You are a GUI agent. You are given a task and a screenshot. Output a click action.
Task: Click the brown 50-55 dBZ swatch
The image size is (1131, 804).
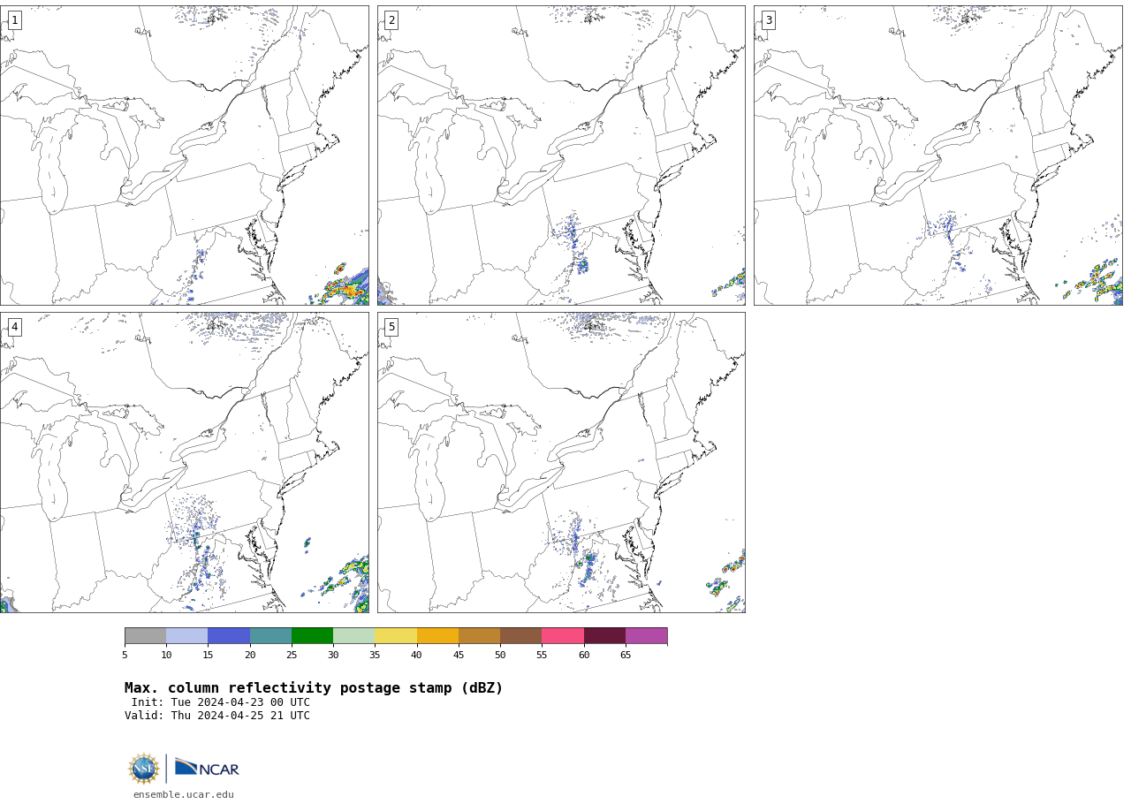click(x=520, y=636)
